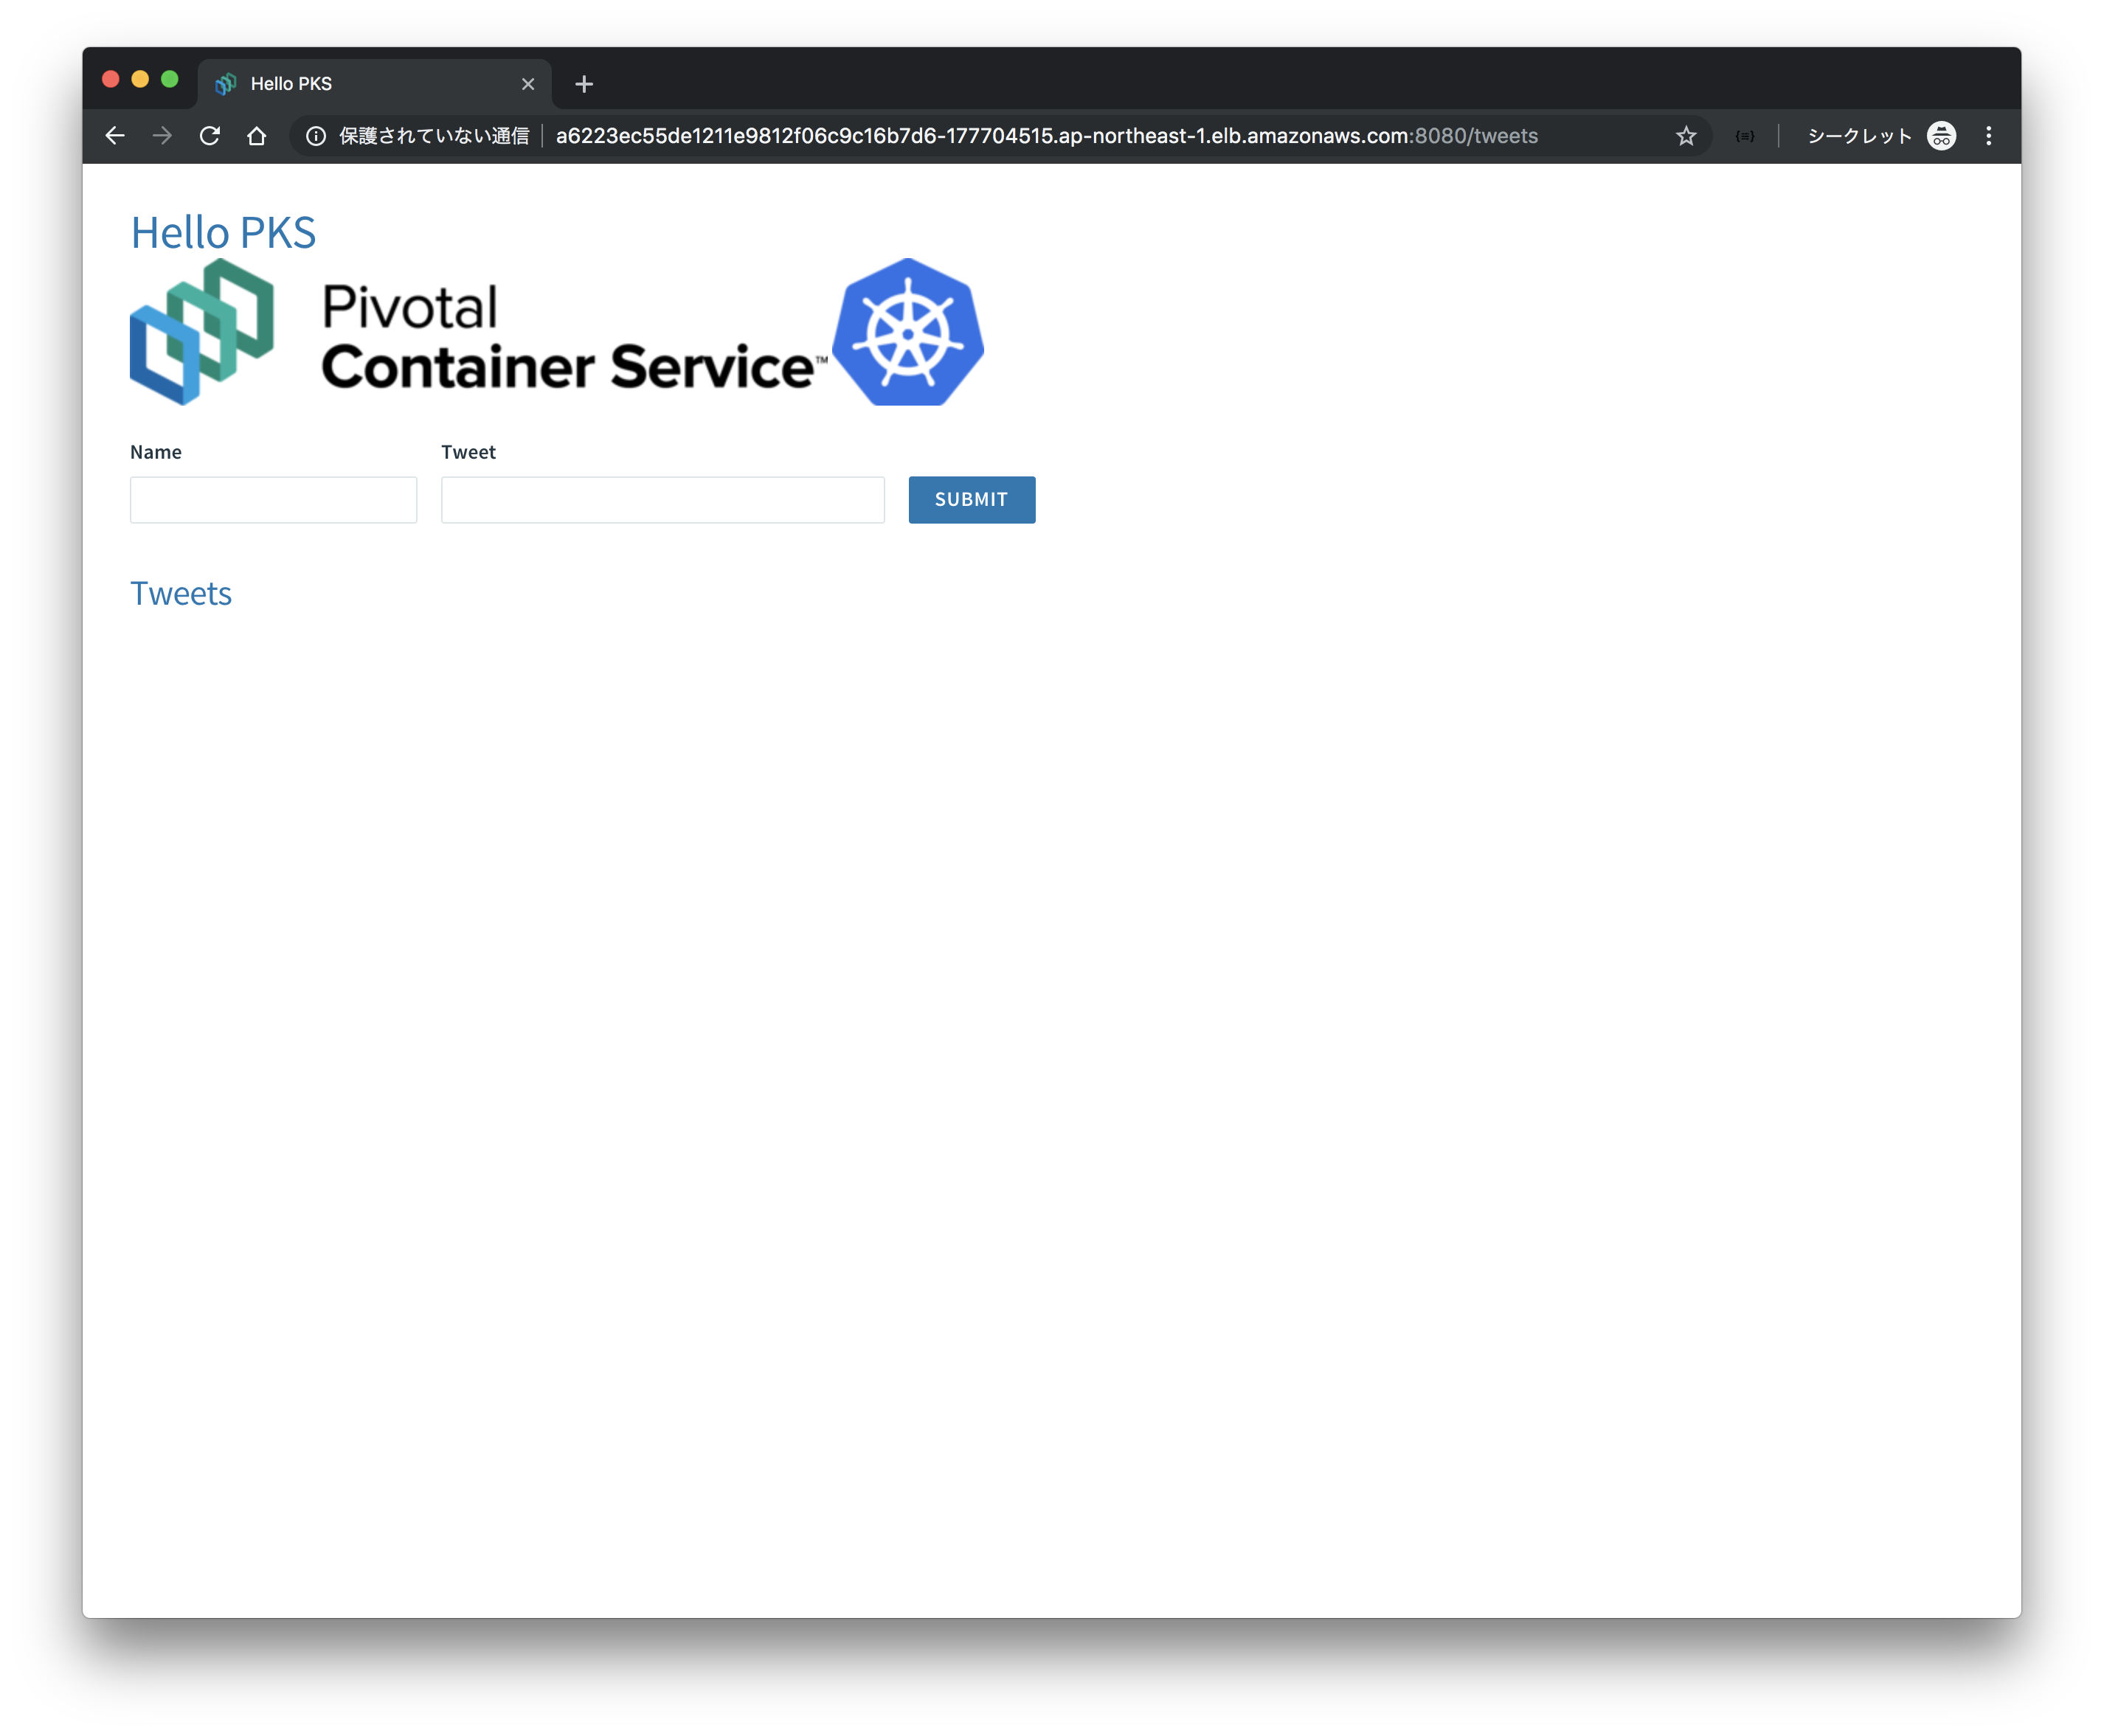Click the Kubernetes wheel logo
This screenshot has width=2104, height=1736.
click(907, 332)
